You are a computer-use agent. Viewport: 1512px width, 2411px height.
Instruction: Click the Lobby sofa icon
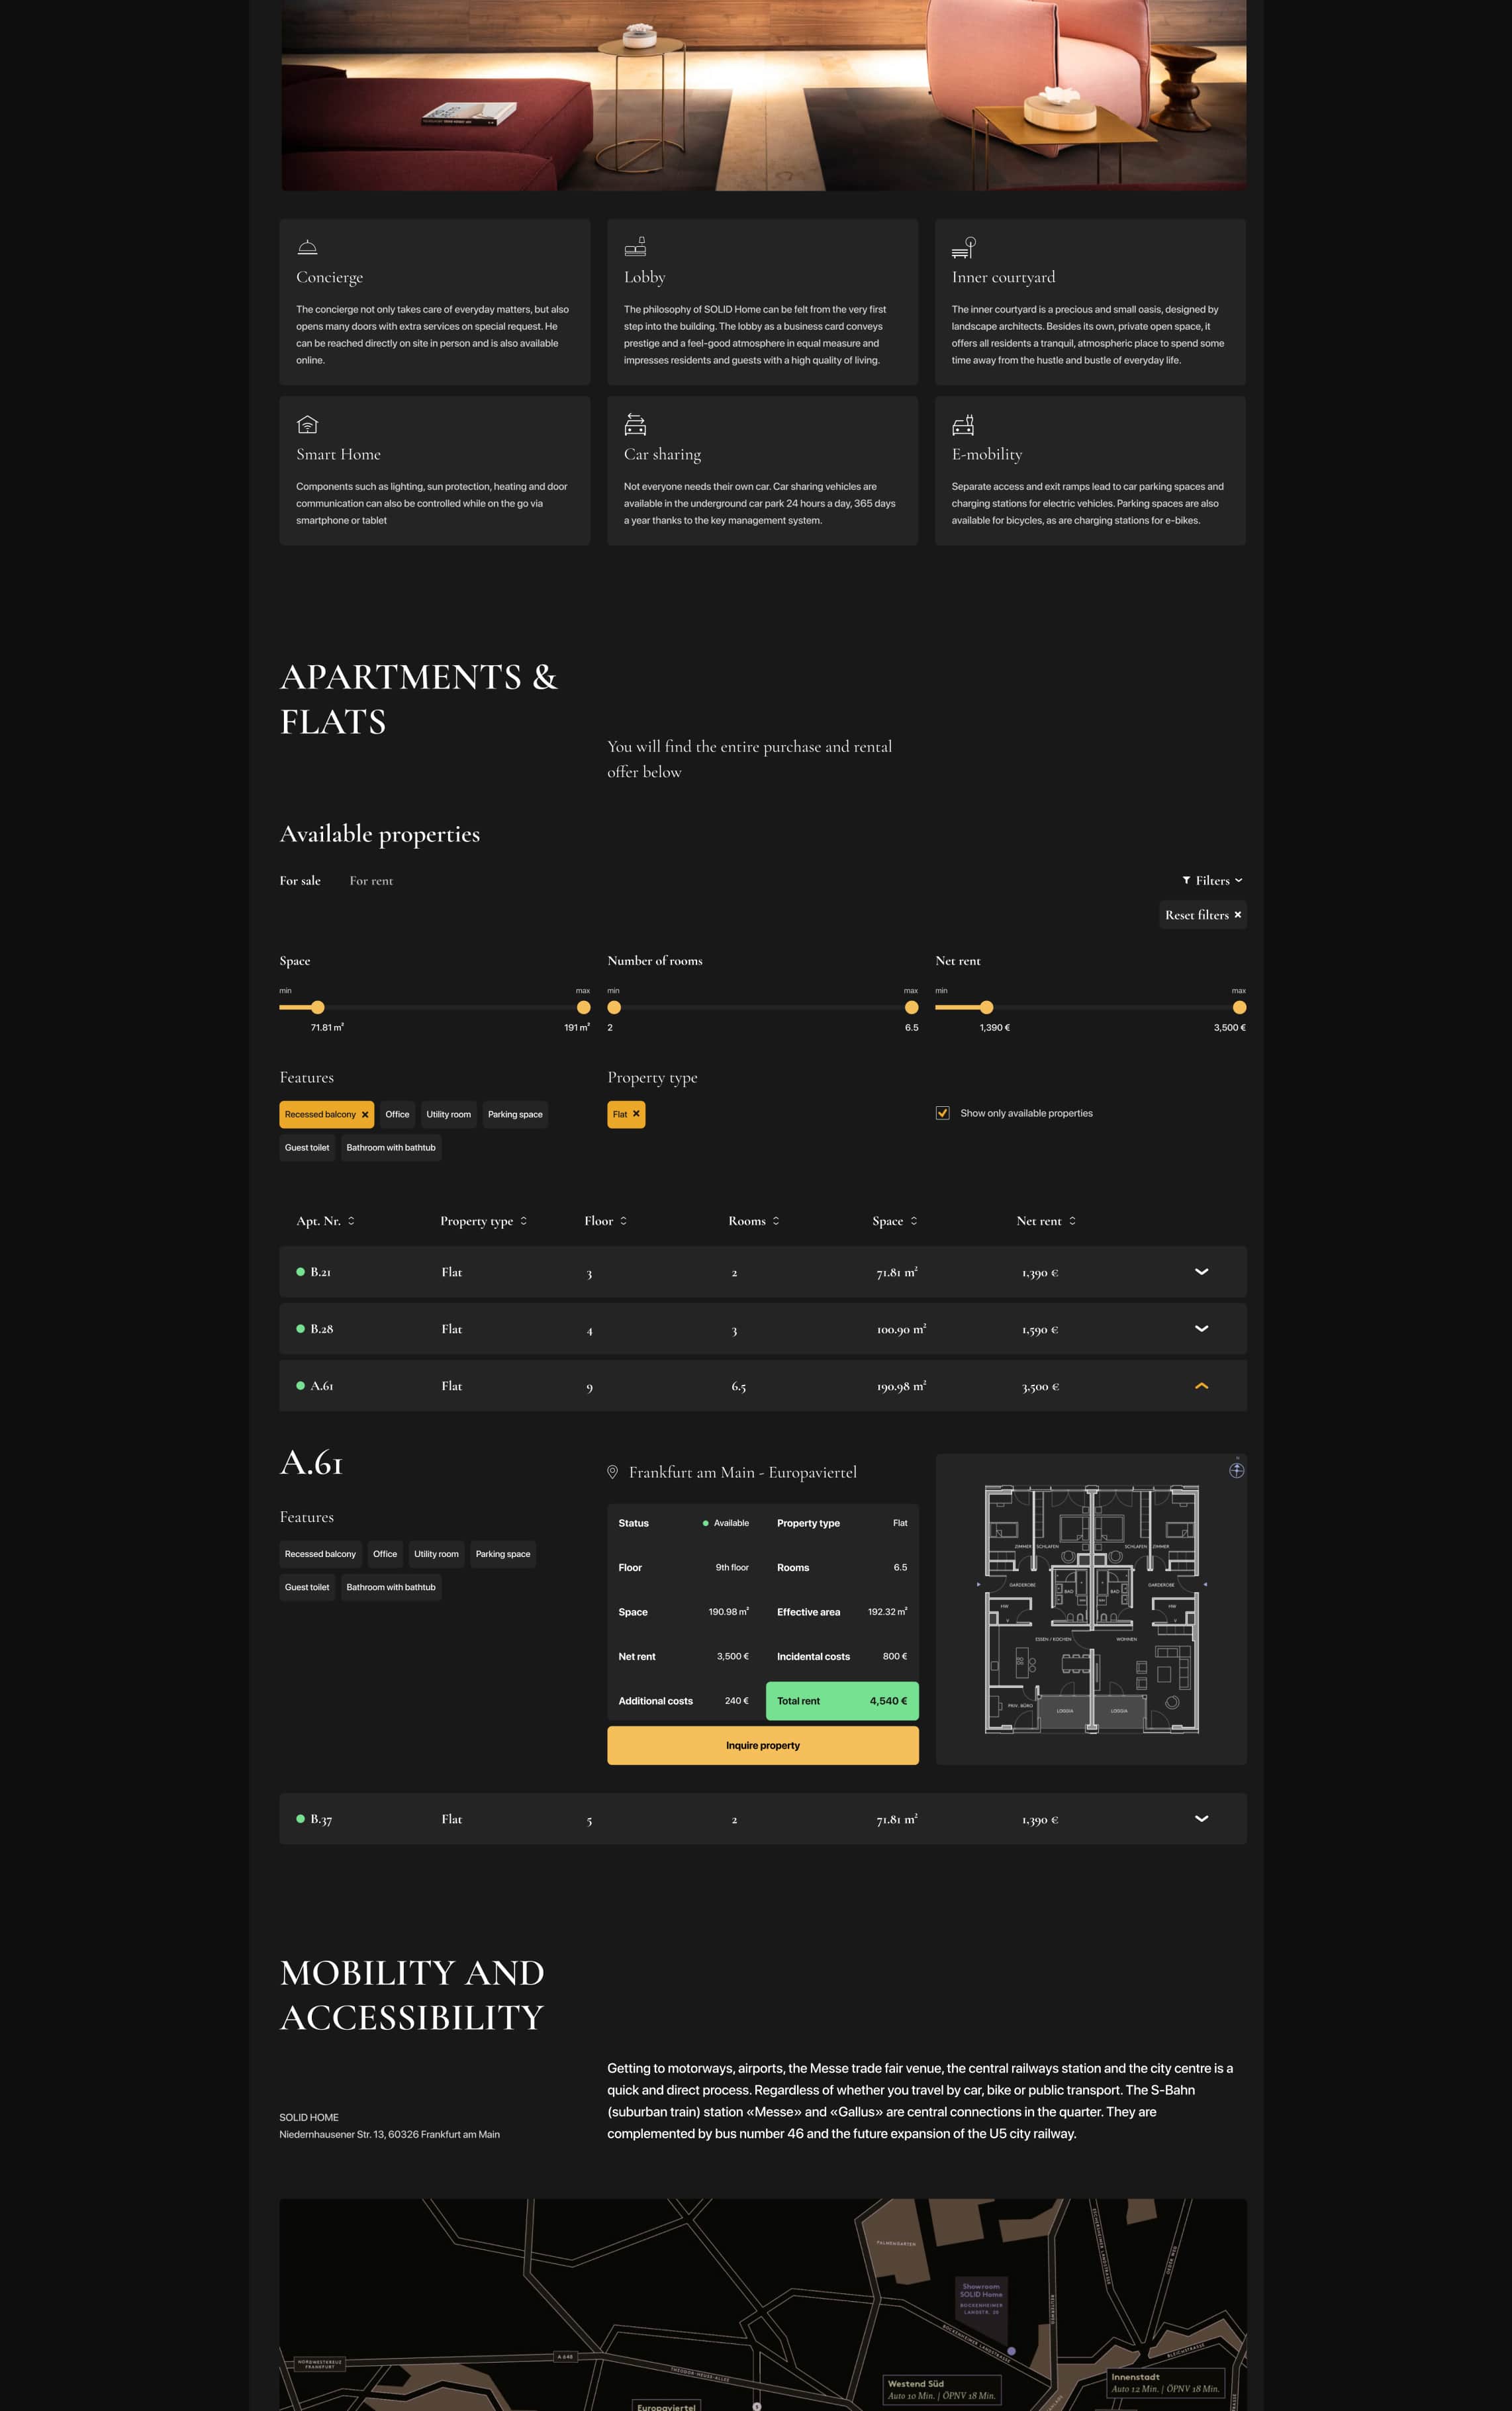[635, 246]
